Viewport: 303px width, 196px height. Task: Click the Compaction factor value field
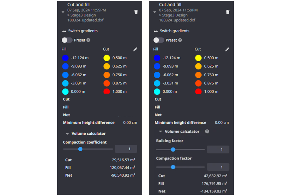coord(218,167)
